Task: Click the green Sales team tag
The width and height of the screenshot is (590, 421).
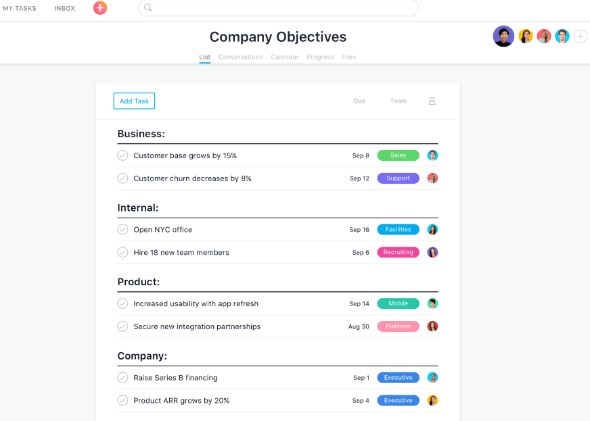Action: coord(398,155)
